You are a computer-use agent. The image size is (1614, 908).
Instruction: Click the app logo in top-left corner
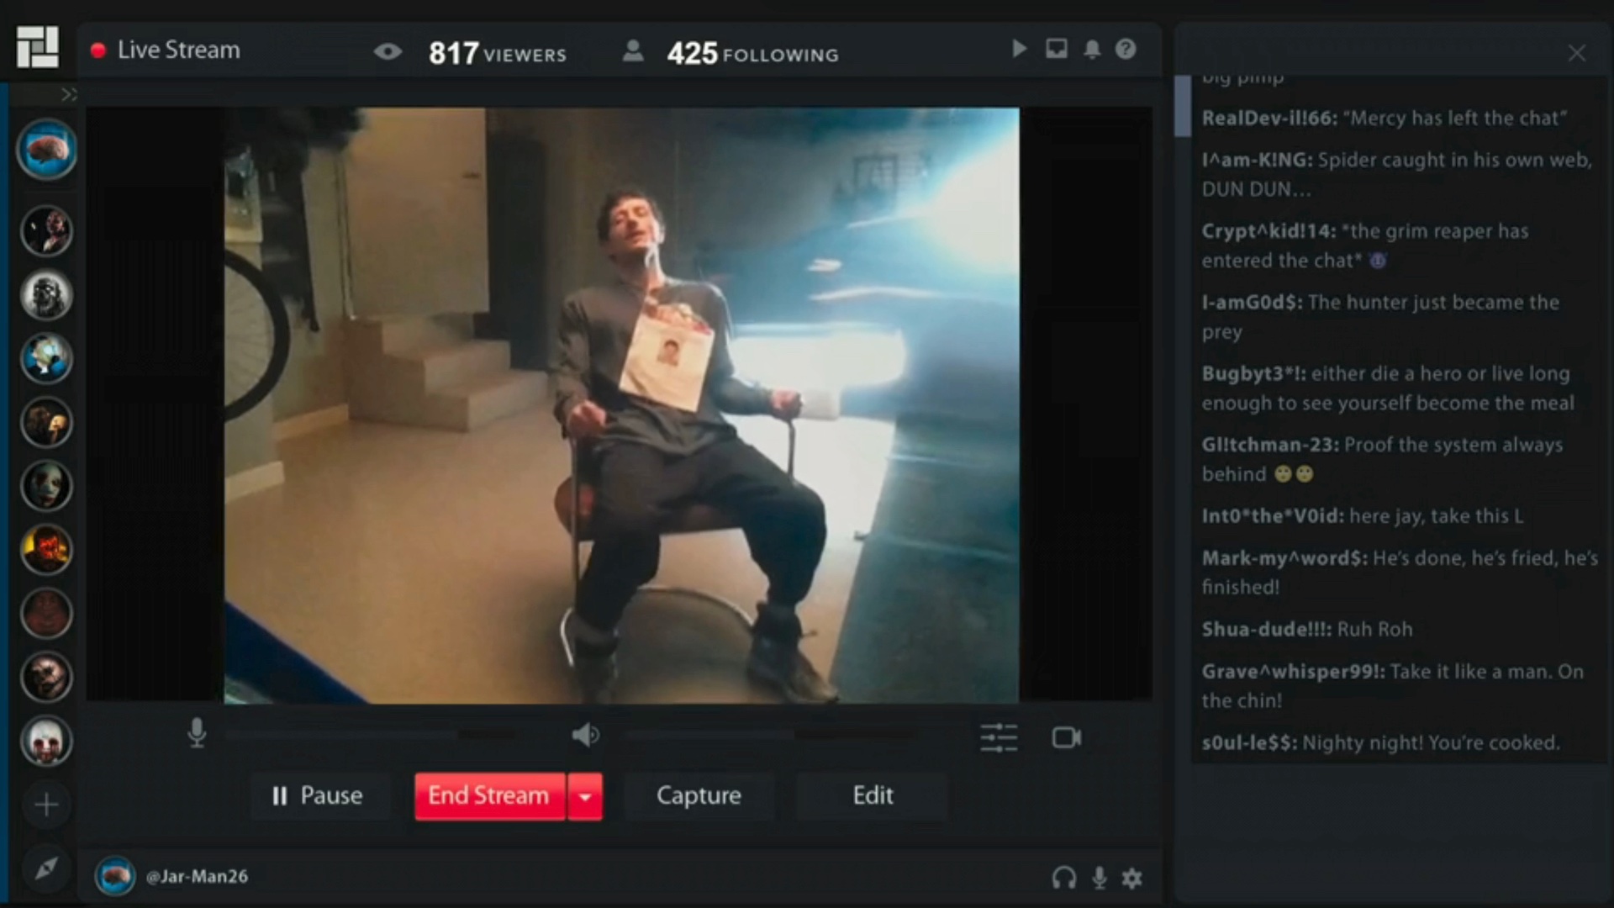[38, 47]
